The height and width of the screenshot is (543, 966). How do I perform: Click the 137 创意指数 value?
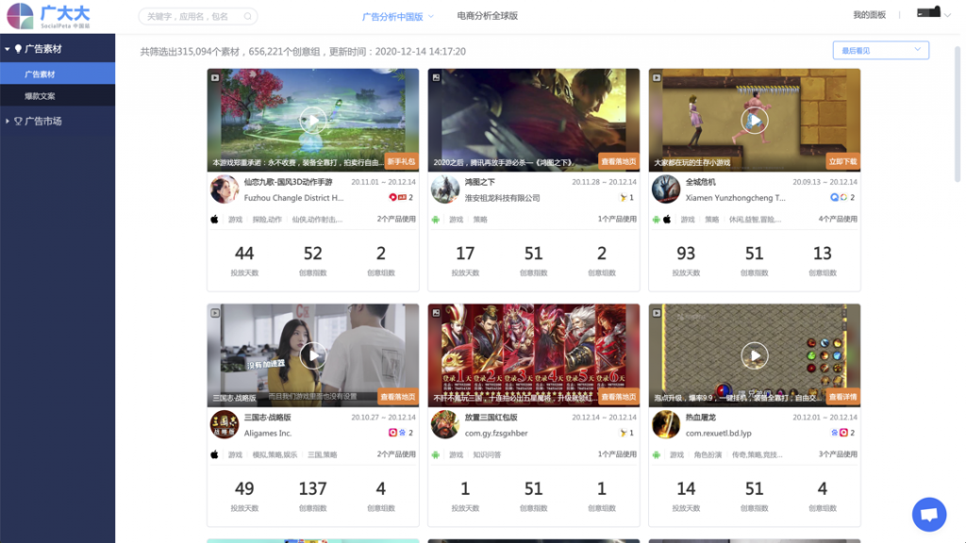coord(312,489)
